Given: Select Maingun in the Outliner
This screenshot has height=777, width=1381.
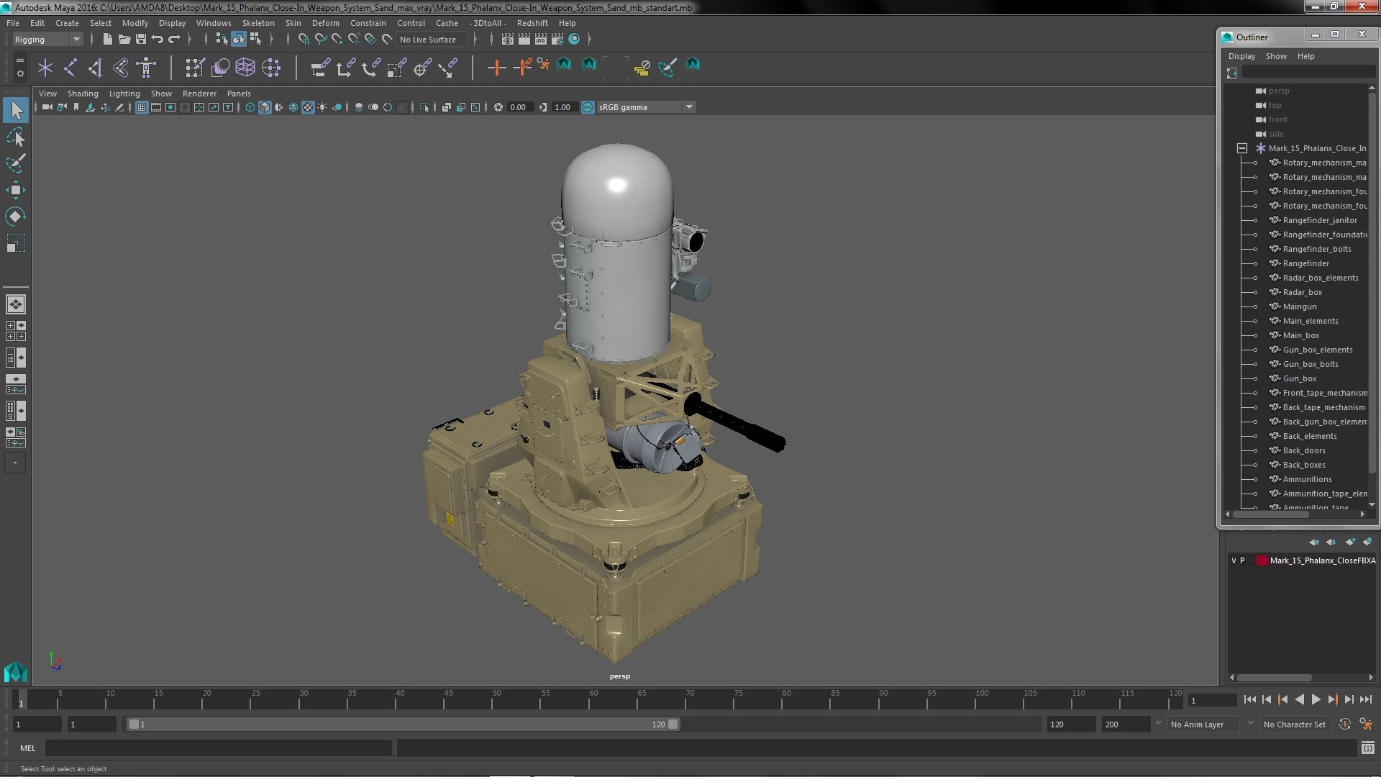Looking at the screenshot, I should pos(1300,306).
